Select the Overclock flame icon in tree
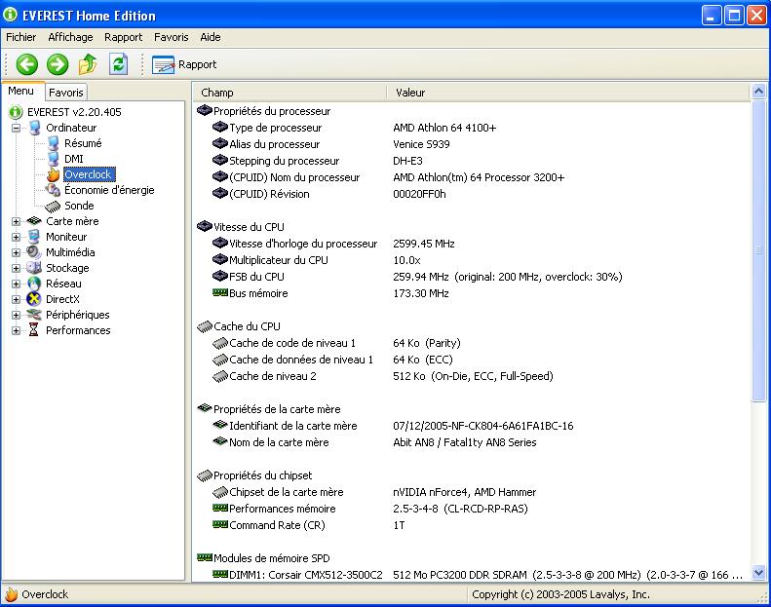 pyautogui.click(x=53, y=174)
